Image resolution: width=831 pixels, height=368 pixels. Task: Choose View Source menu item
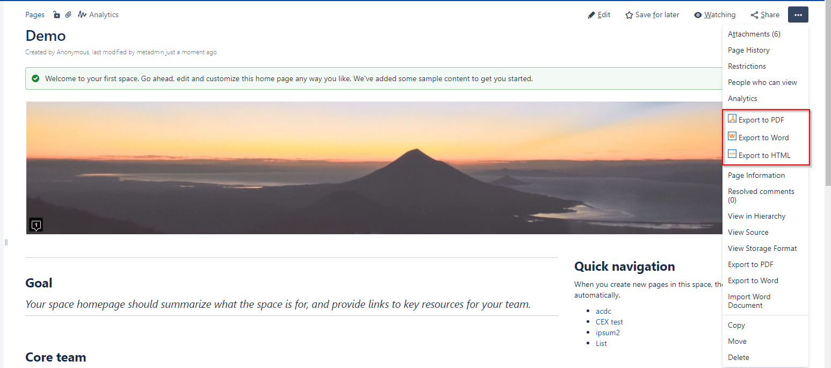[x=765, y=232]
